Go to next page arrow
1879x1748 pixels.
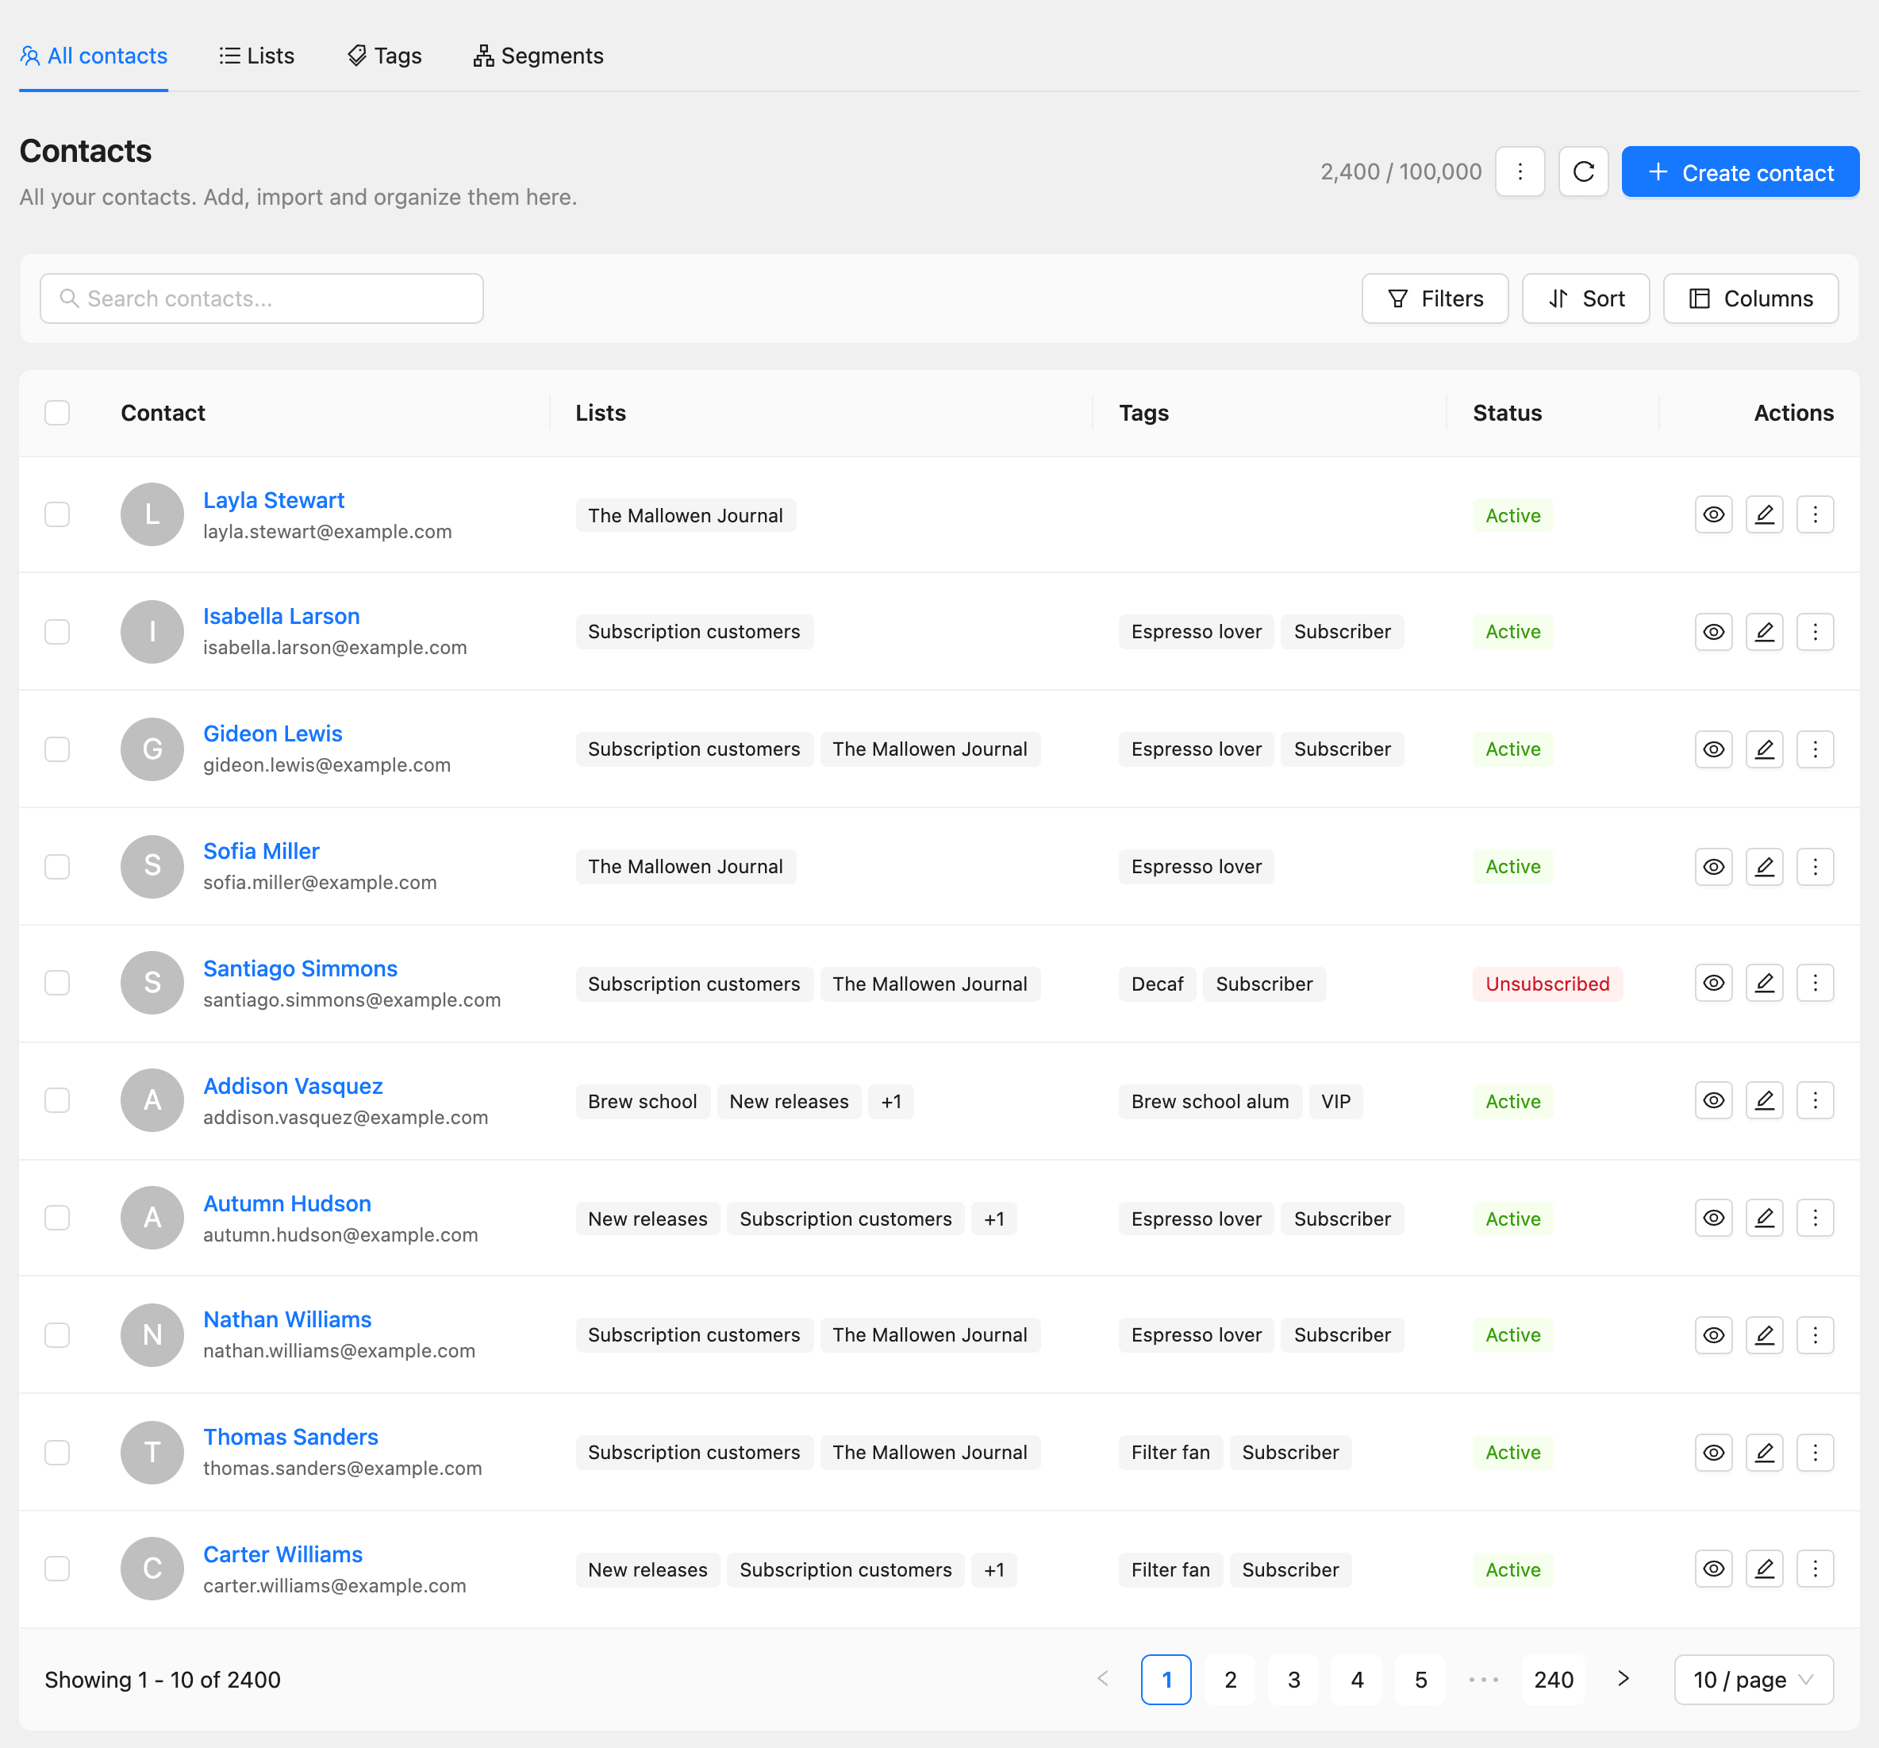tap(1623, 1678)
